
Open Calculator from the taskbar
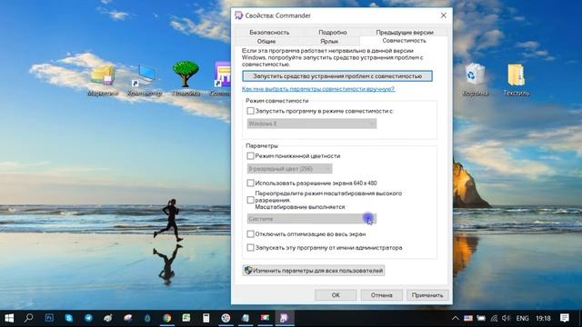[206, 318]
